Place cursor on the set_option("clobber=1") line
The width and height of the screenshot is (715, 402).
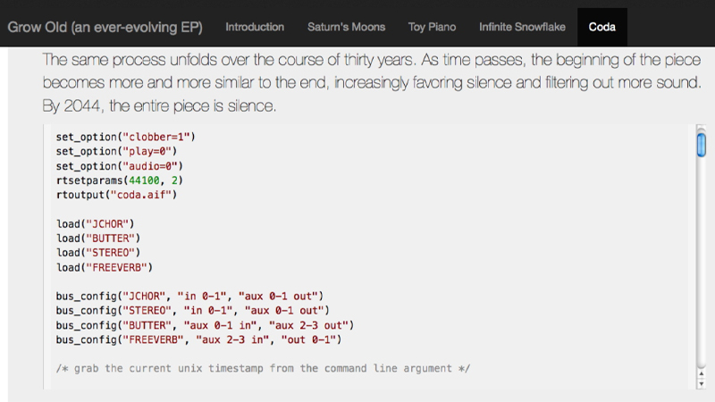pos(125,137)
